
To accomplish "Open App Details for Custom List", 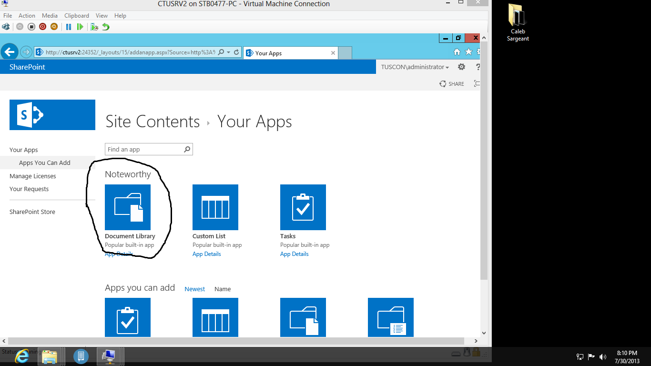I will [207, 254].
